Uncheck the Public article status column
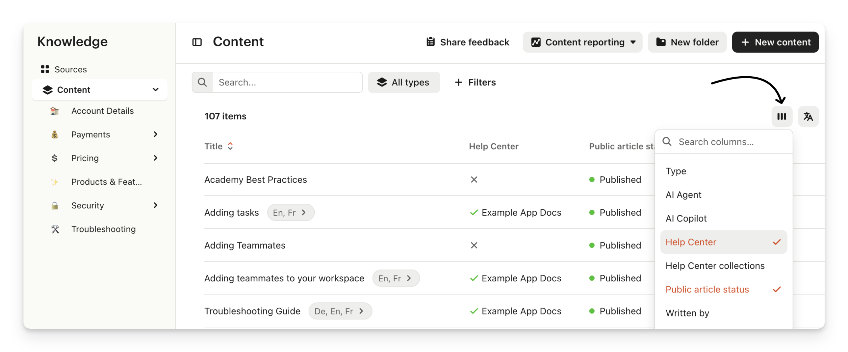The width and height of the screenshot is (848, 352). pyautogui.click(x=723, y=290)
